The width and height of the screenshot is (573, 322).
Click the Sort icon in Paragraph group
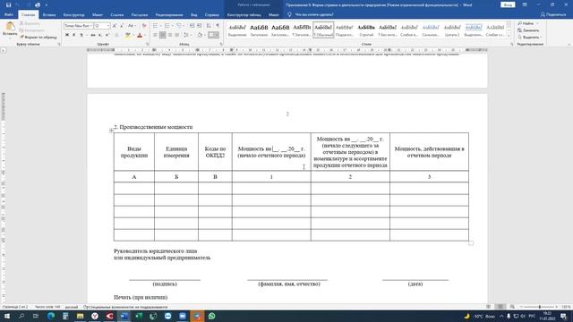pyautogui.click(x=209, y=26)
